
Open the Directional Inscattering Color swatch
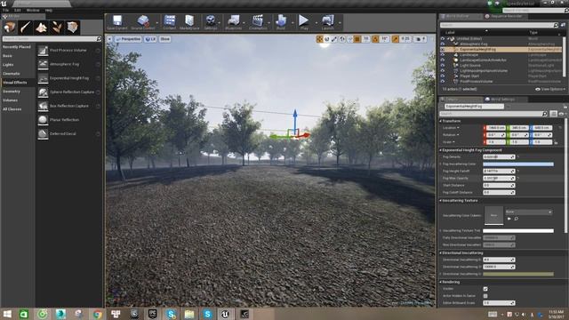pos(518,274)
